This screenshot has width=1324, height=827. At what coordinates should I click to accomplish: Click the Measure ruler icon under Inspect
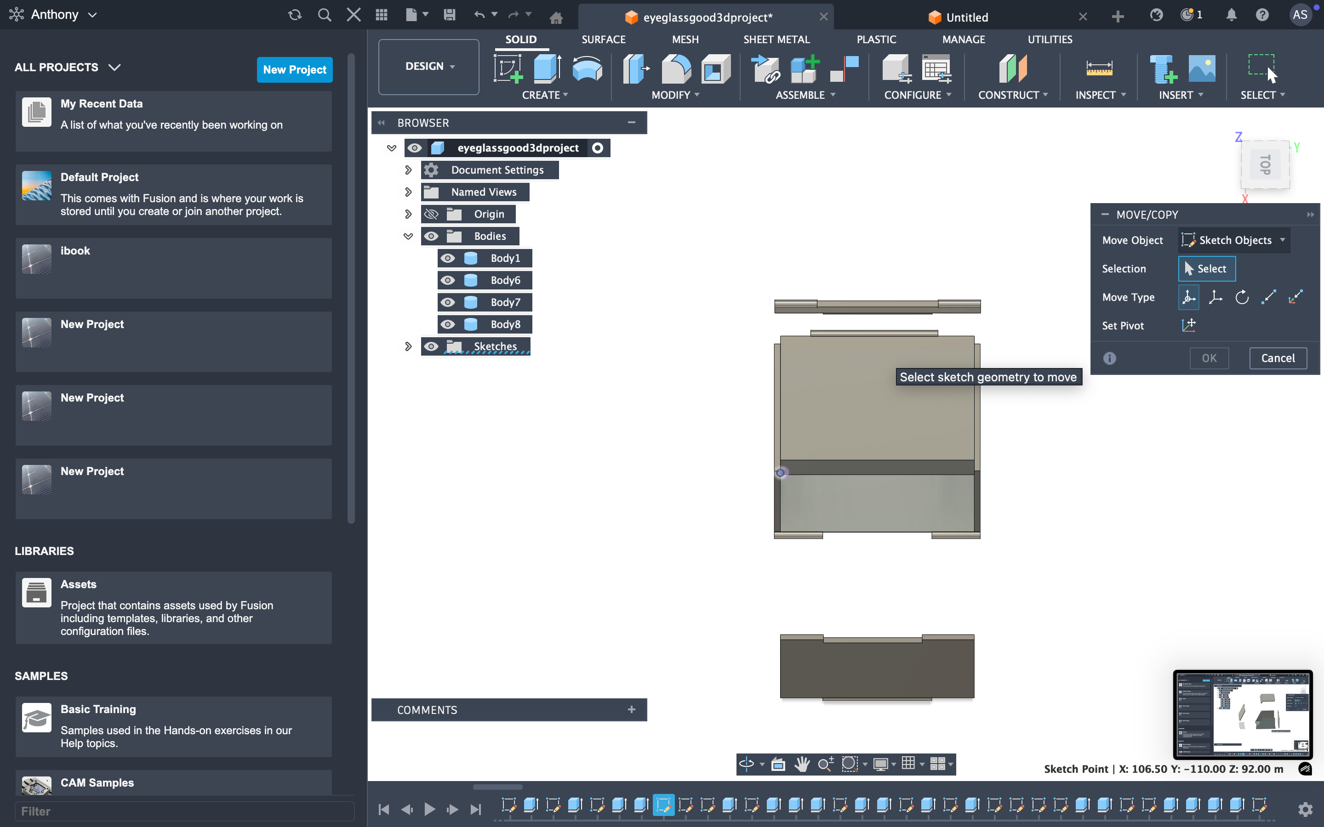coord(1099,69)
